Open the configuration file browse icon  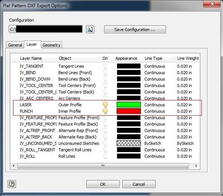[90, 29]
